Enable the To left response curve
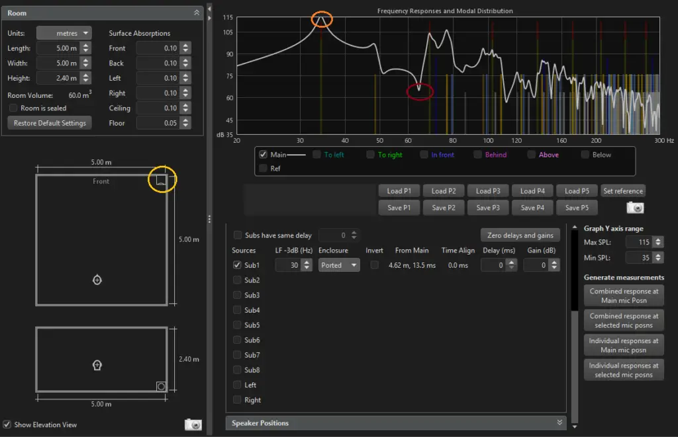 [x=316, y=154]
